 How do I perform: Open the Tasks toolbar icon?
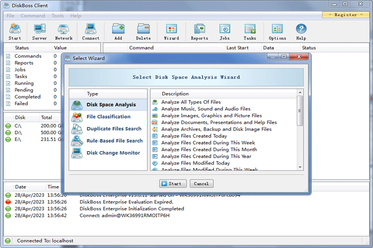point(250,32)
